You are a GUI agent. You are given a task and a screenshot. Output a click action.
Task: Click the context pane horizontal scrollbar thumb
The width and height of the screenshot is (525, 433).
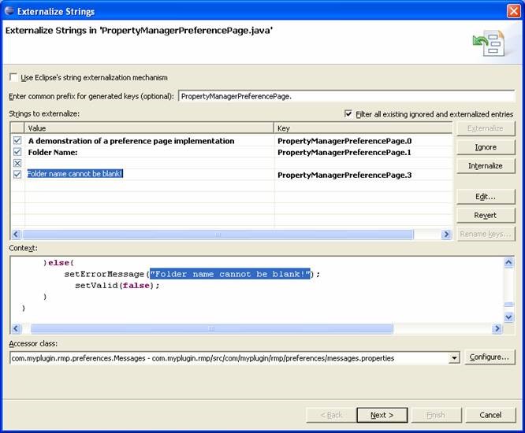(x=211, y=328)
